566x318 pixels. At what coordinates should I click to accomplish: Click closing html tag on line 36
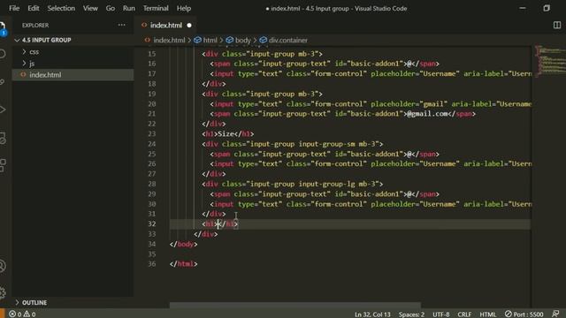pos(183,264)
